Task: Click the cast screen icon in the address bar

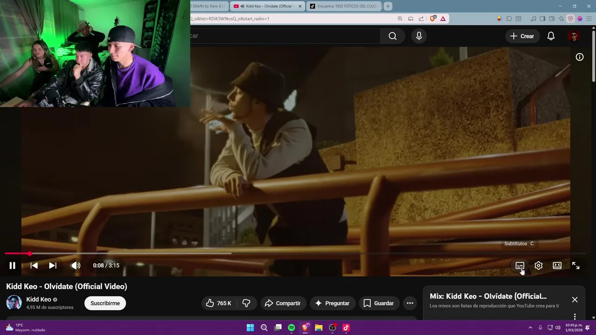Action: tap(411, 19)
